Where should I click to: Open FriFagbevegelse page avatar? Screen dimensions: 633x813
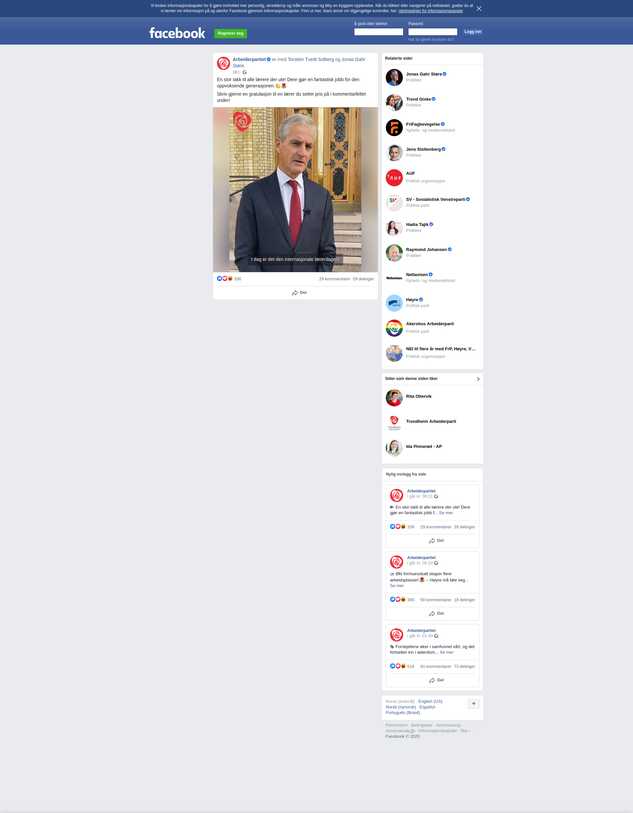tap(394, 128)
